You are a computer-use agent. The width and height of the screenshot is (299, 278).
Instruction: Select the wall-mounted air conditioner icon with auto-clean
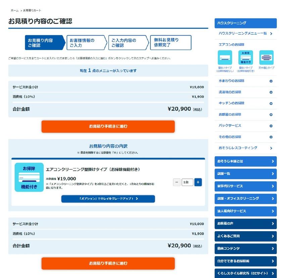(246, 57)
